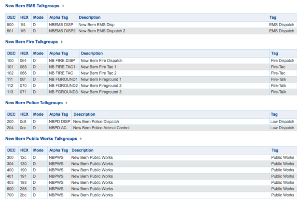Select Description header in Public Works table

coord(82,150)
